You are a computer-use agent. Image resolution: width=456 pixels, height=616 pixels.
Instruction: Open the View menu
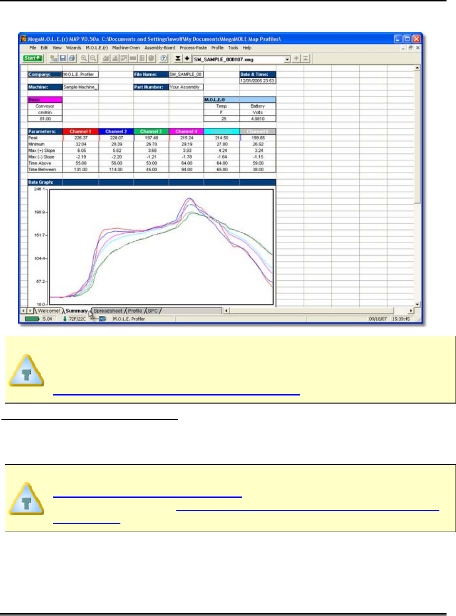(x=57, y=48)
